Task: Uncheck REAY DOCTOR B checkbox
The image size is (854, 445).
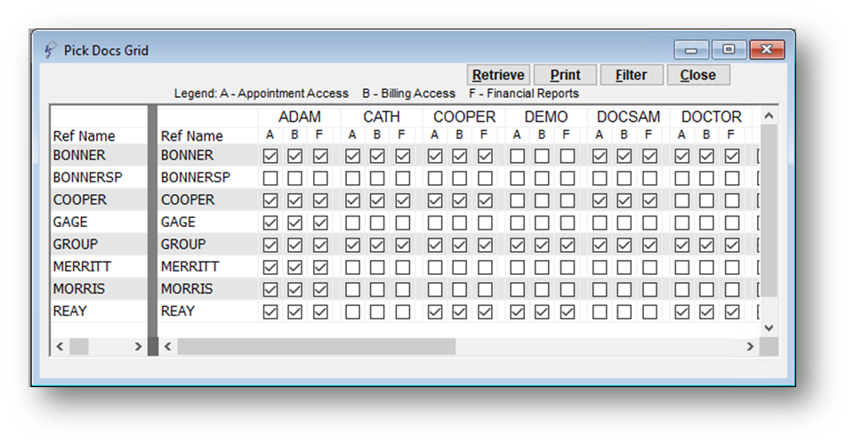Action: (706, 312)
